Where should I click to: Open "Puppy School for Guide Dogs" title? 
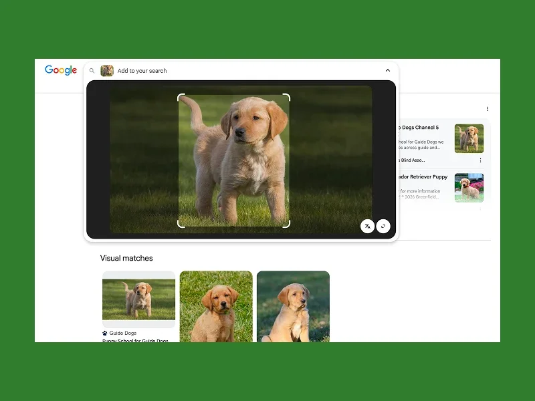point(136,340)
